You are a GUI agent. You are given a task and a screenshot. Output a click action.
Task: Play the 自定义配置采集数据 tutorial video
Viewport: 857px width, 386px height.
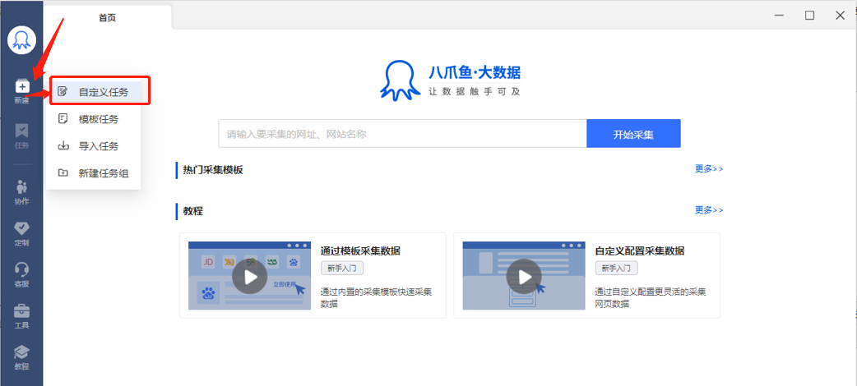coord(524,276)
